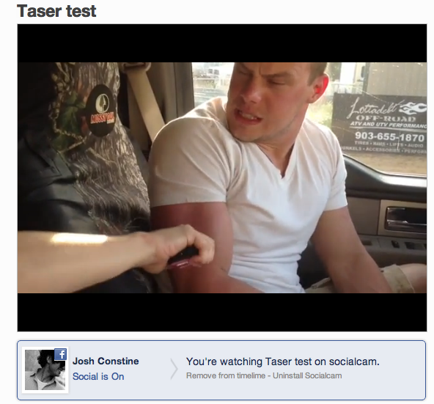Screen dimensions: 434x404
Task: Open Josh Constine's profile picture
Action: [45, 370]
